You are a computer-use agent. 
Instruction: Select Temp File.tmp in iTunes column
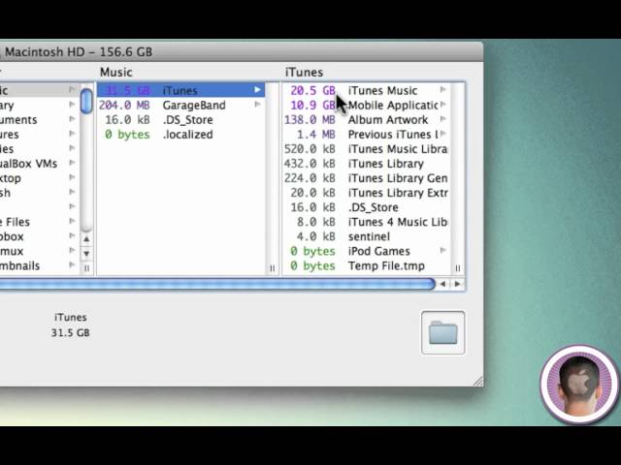point(386,265)
